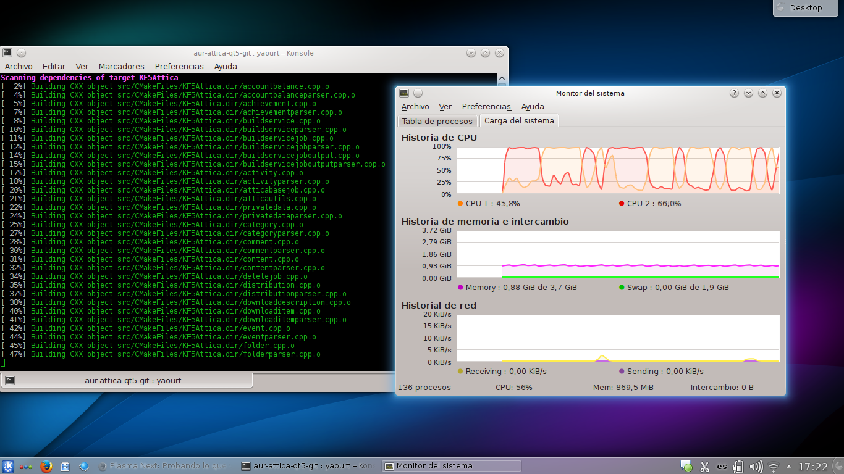Click the Plasma Next task's browser icon
Viewport: 844px width, 474px height.
(103, 467)
